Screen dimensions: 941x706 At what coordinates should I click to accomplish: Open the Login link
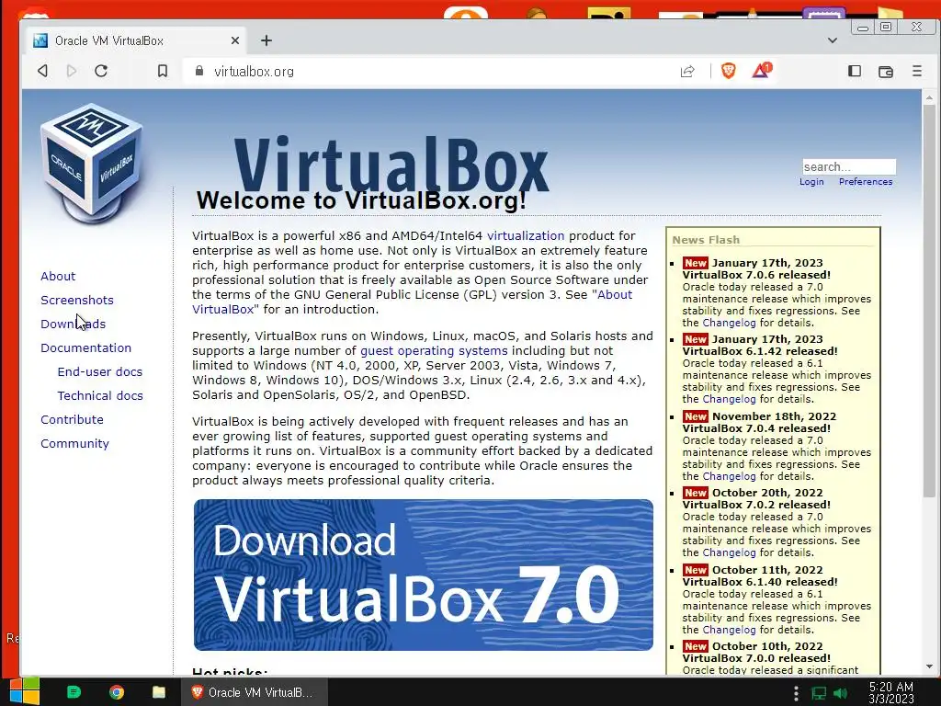coord(811,182)
